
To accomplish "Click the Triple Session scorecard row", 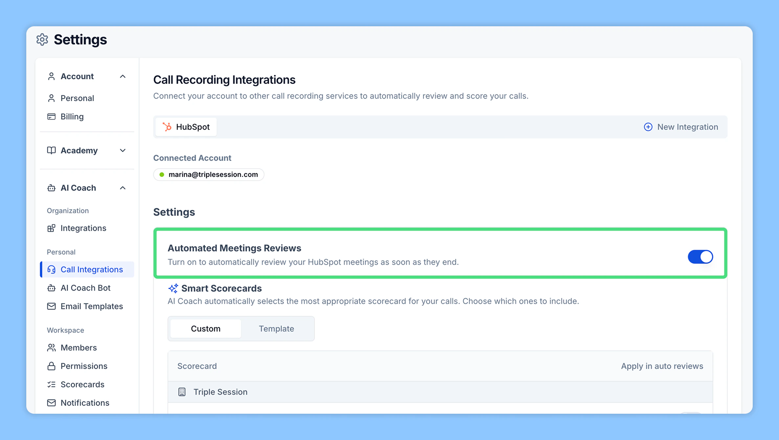I will click(440, 392).
